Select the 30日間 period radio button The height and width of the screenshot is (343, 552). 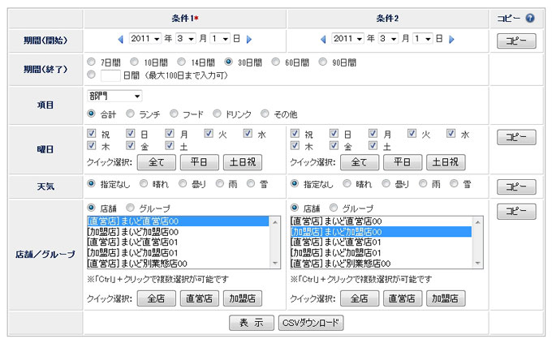click(228, 62)
